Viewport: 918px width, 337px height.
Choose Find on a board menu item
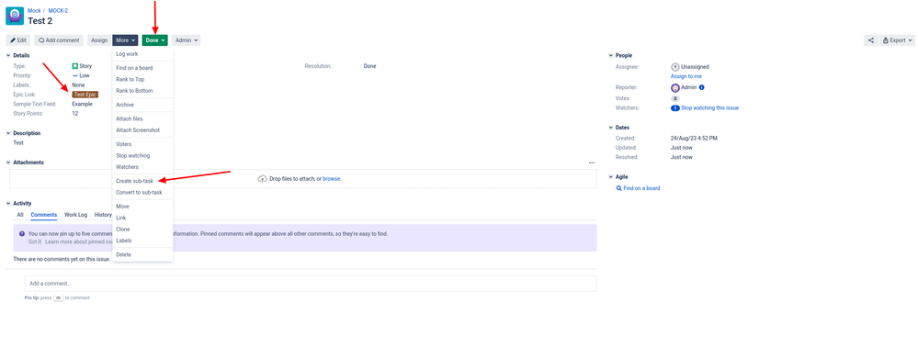[x=142, y=68]
